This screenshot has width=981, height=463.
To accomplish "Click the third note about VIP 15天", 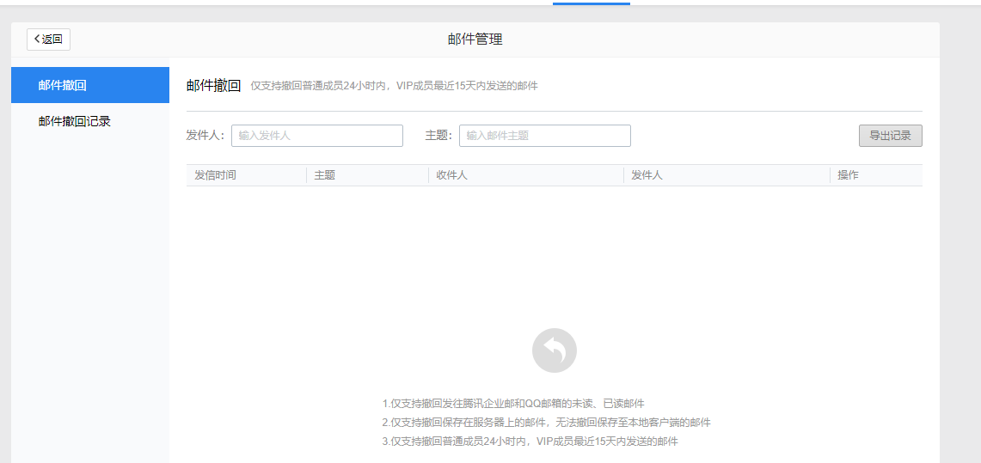I will pyautogui.click(x=530, y=442).
